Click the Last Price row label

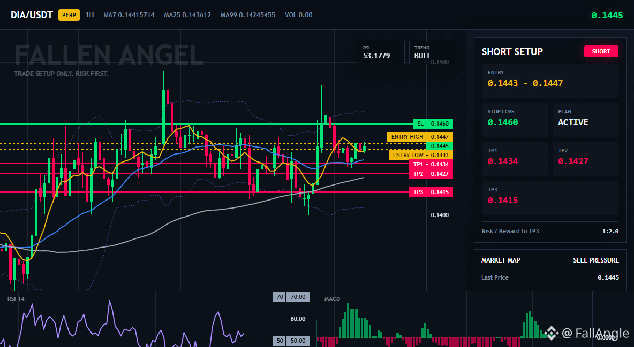pos(495,277)
